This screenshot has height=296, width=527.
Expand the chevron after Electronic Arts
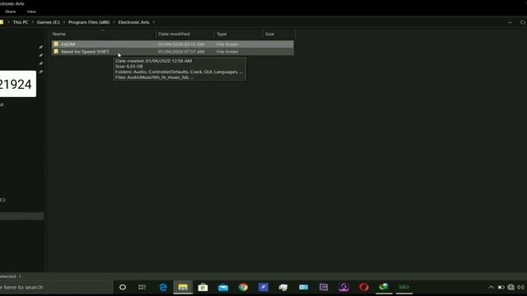click(x=154, y=22)
